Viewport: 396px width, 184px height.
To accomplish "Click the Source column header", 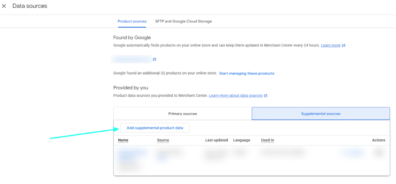I will [x=163, y=140].
